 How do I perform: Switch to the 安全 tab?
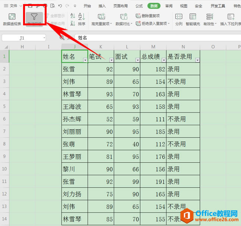[199, 6]
